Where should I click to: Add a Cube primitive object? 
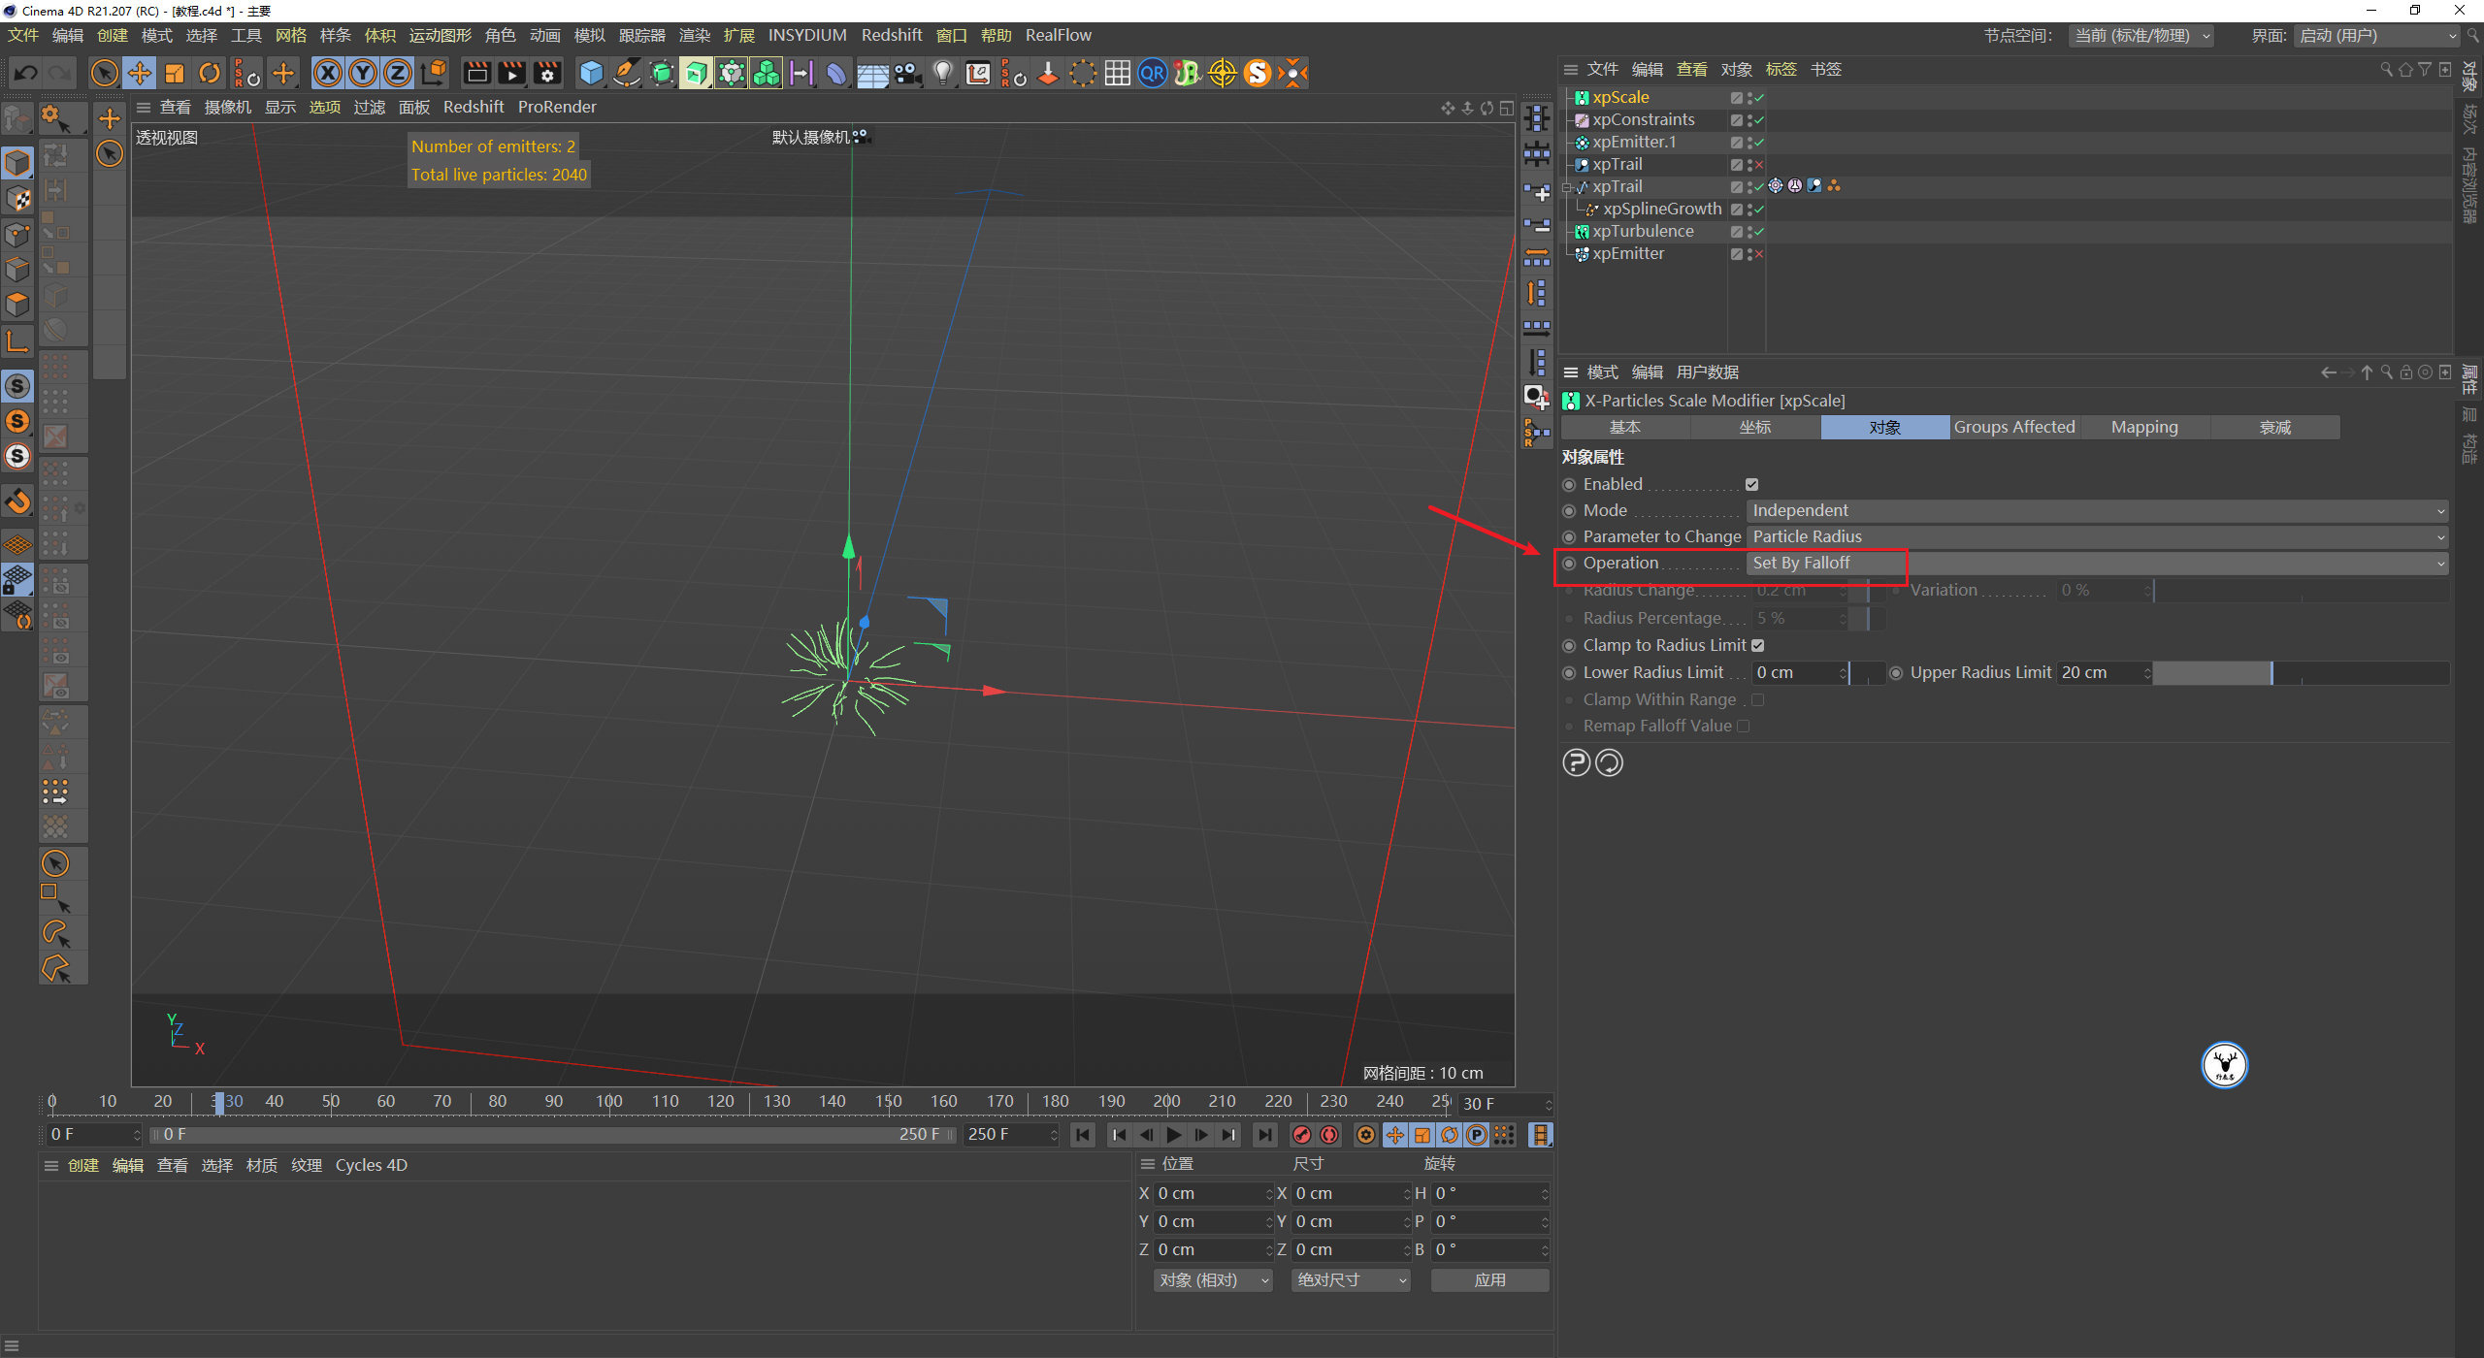coord(591,73)
